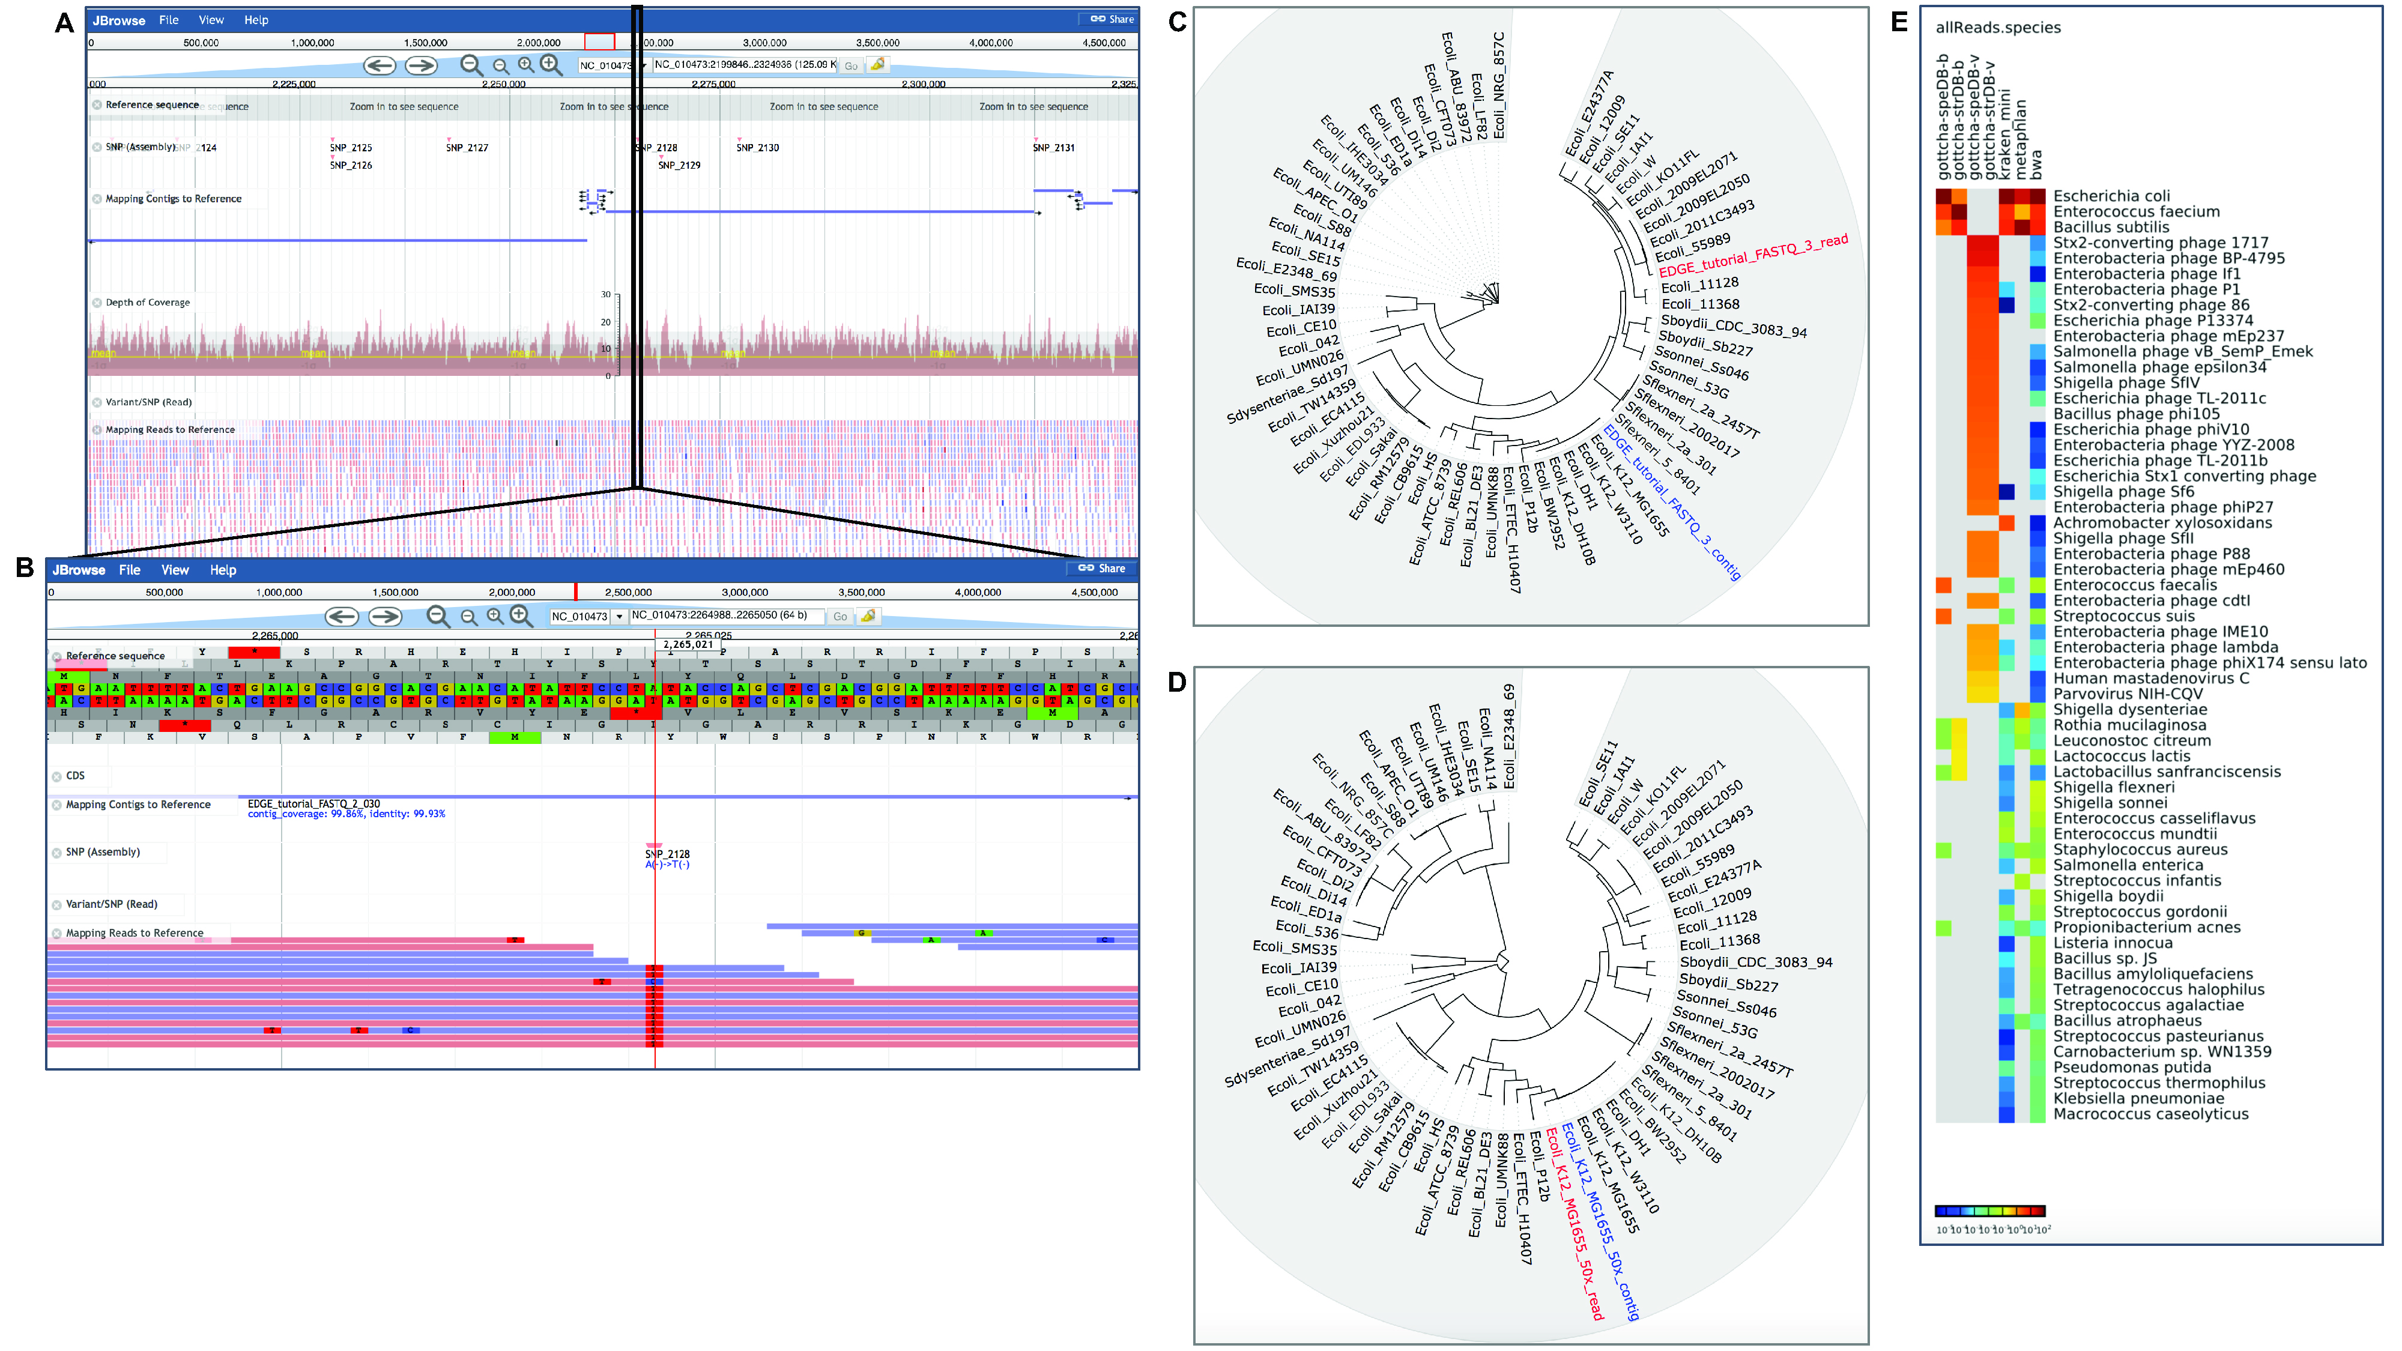The height and width of the screenshot is (1351, 2402).
Task: Close Mapping Contigs to Reference track, panel A
Action: point(97,199)
